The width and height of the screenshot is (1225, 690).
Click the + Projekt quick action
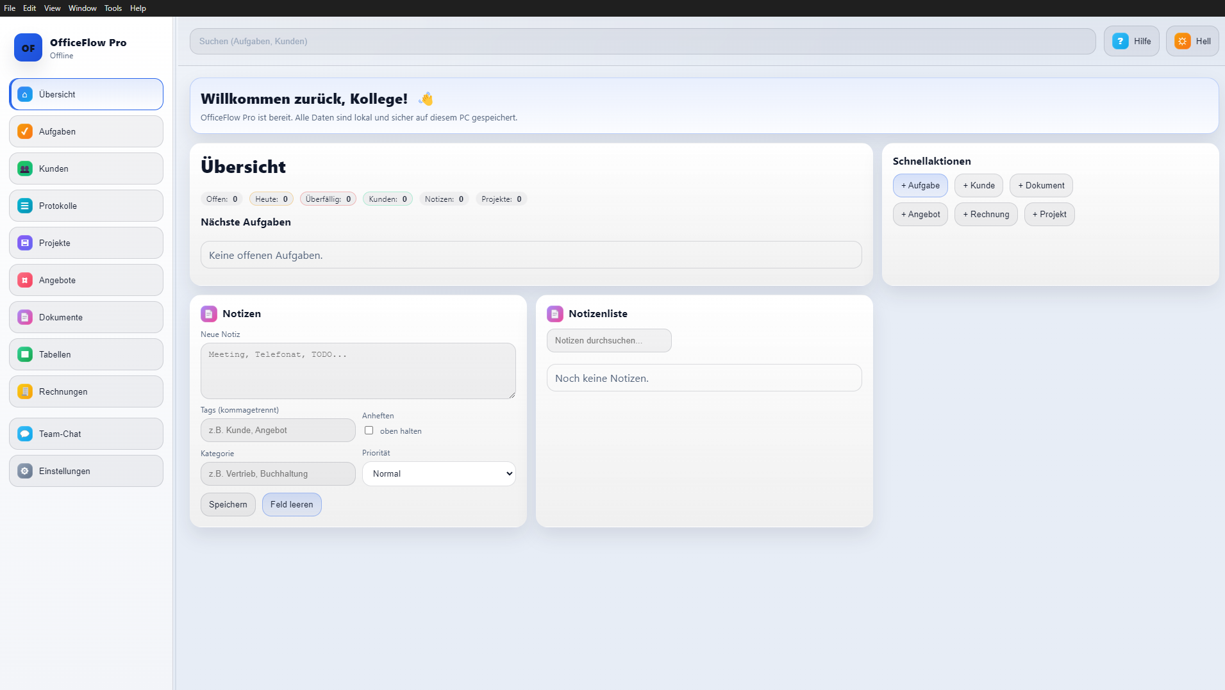pyautogui.click(x=1049, y=214)
